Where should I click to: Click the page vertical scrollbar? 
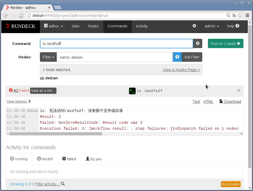[x=250, y=97]
